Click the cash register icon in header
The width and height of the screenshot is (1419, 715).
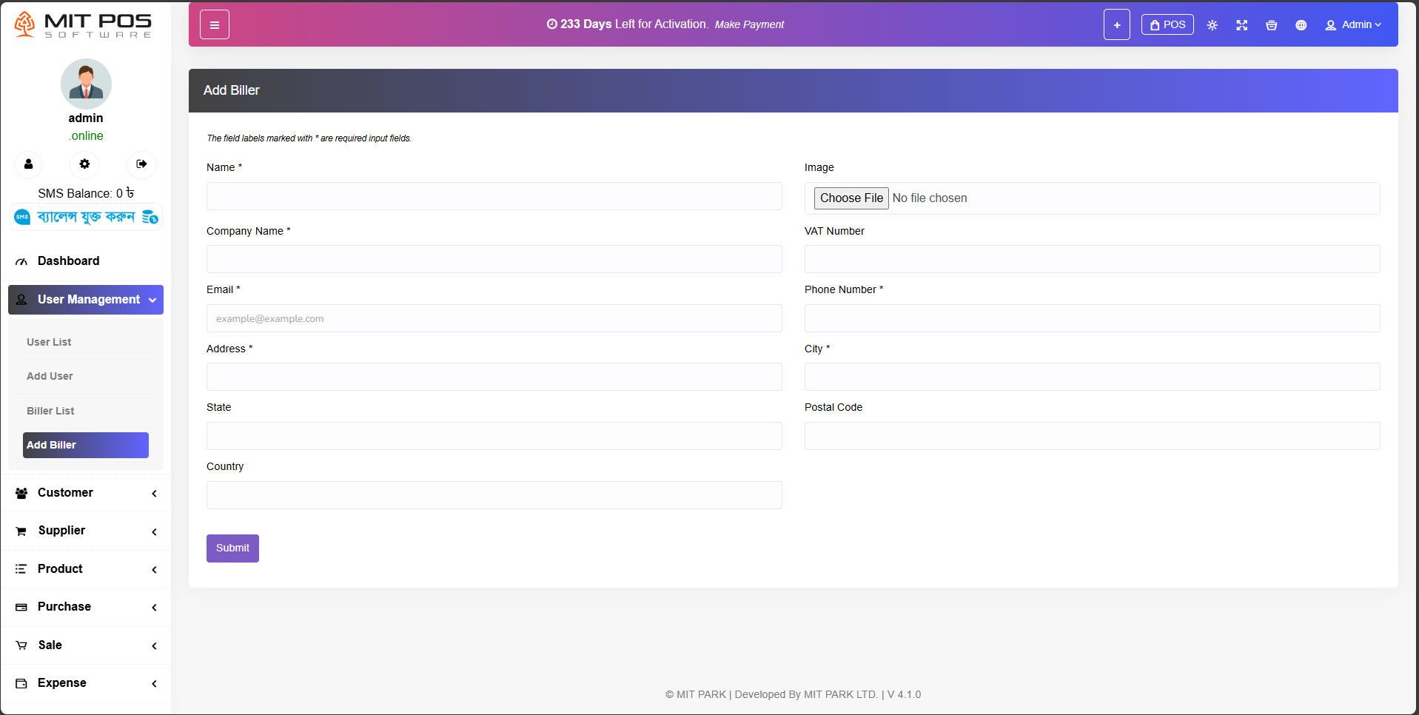1271,25
